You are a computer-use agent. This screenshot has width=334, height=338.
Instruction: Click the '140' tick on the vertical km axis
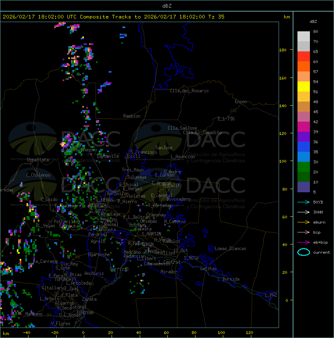click(283, 106)
